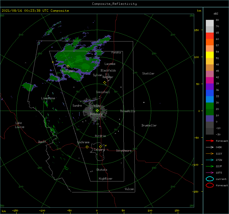This screenshot has height=214, width=229.
Task: Click the yellow radar-center diamond near Olds
Action: pos(97,111)
